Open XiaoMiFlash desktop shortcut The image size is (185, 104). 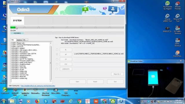[x=178, y=54]
